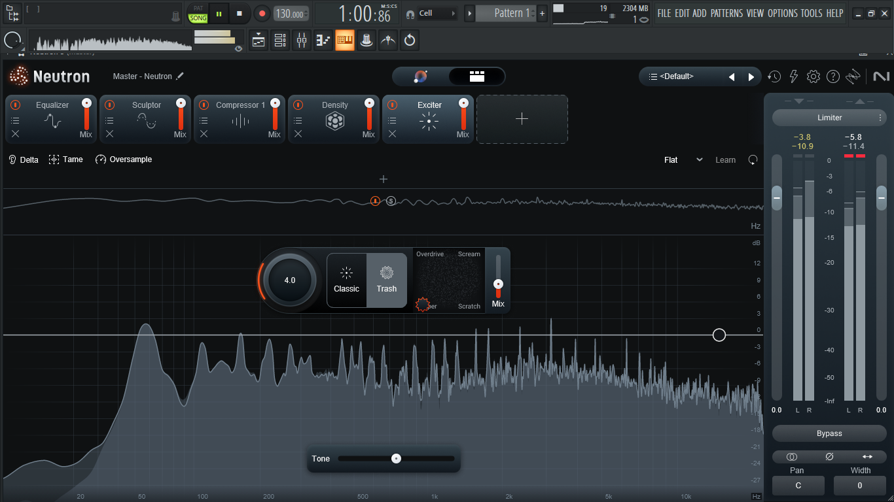Viewport: 894px width, 502px height.
Task: Toggle Equalizer module power button
Action: pos(15,105)
